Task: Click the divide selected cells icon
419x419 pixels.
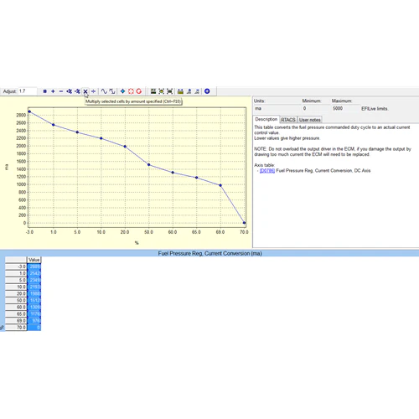Action: pos(94,91)
